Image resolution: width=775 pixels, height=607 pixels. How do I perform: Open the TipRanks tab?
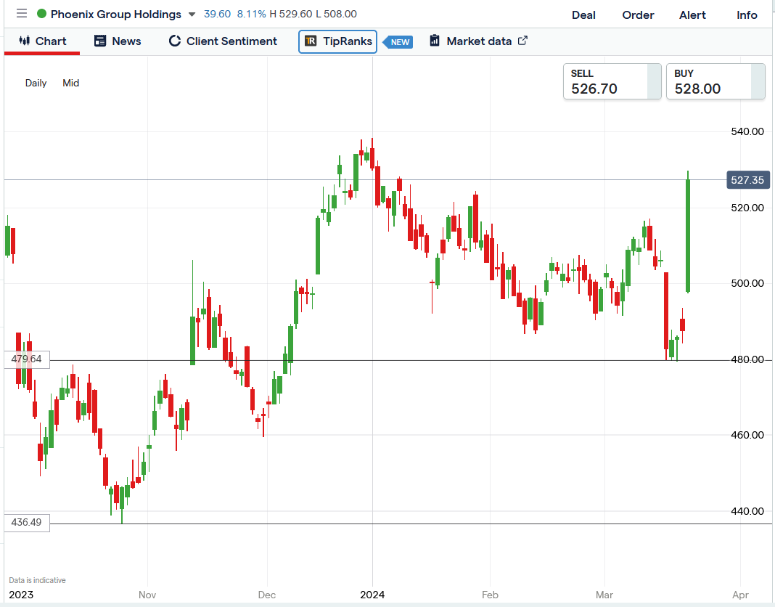coord(337,41)
